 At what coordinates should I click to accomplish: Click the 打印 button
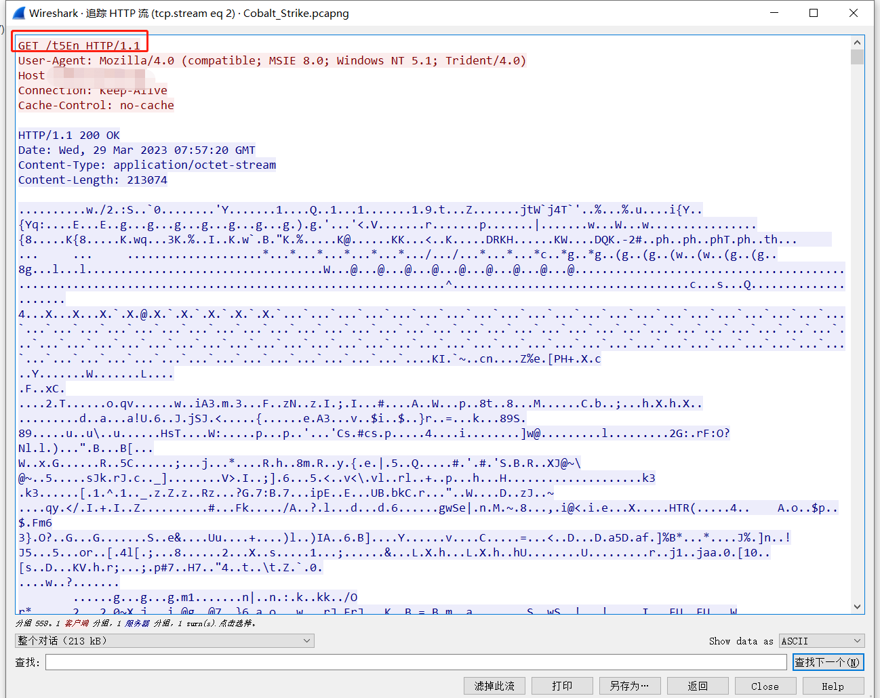[562, 686]
